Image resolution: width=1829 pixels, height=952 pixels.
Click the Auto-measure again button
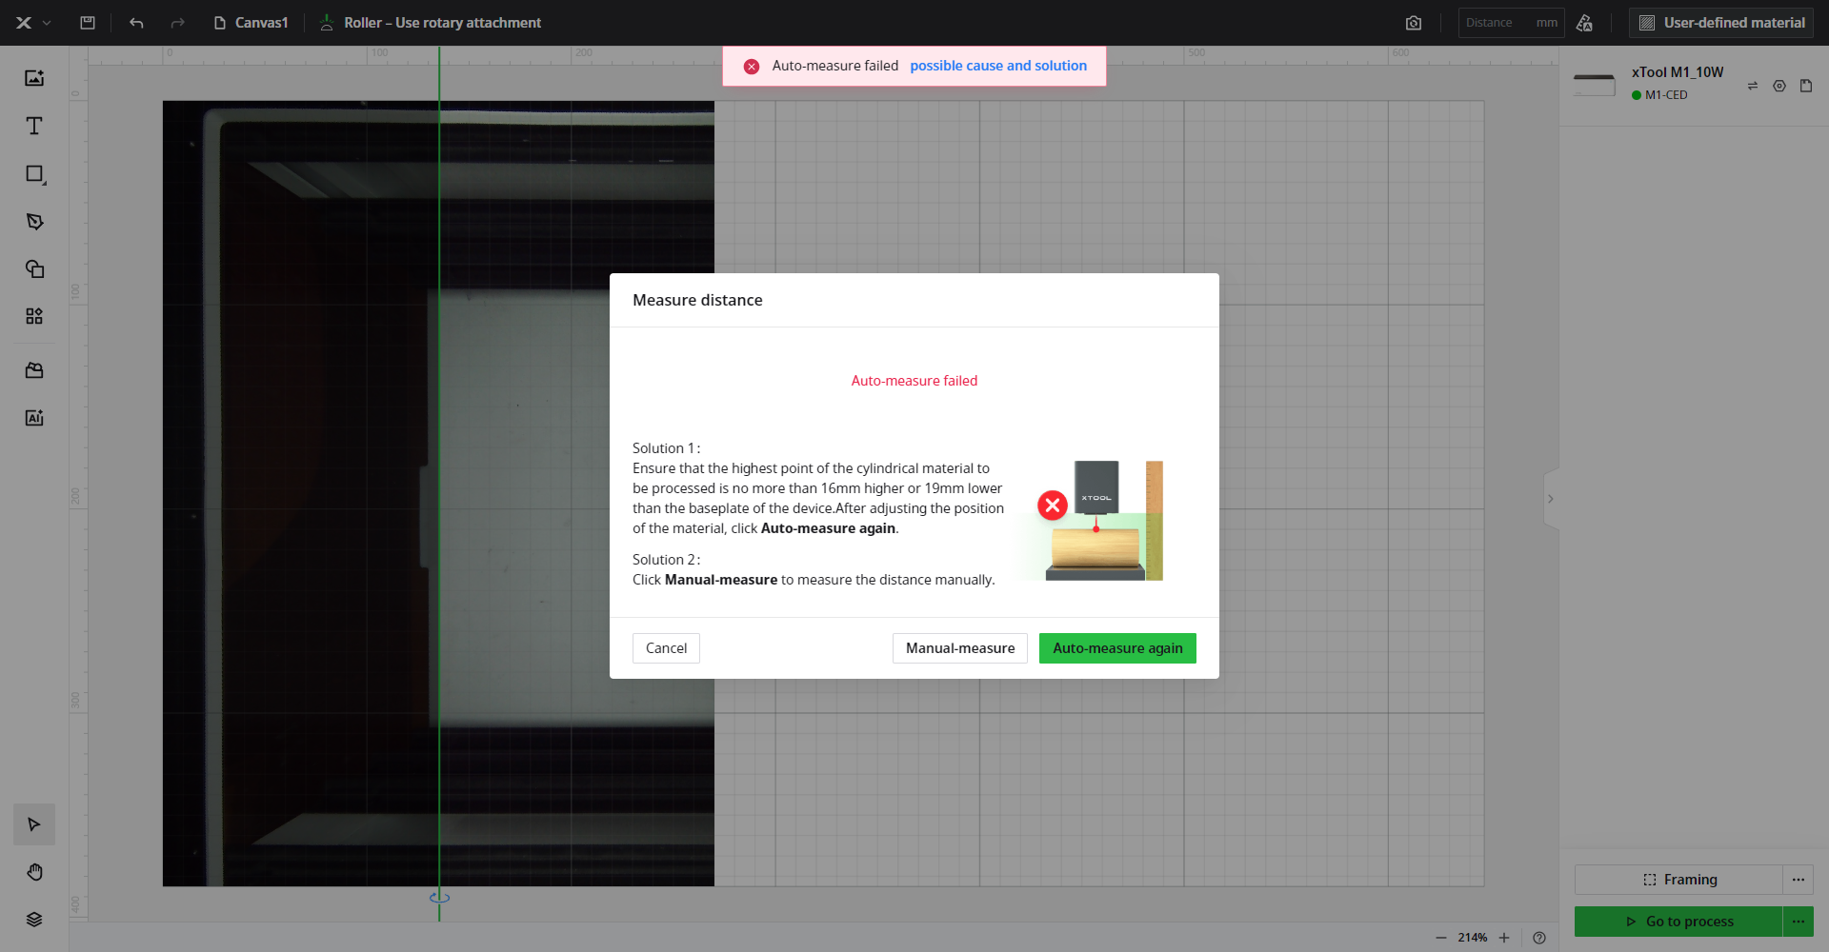pos(1116,648)
